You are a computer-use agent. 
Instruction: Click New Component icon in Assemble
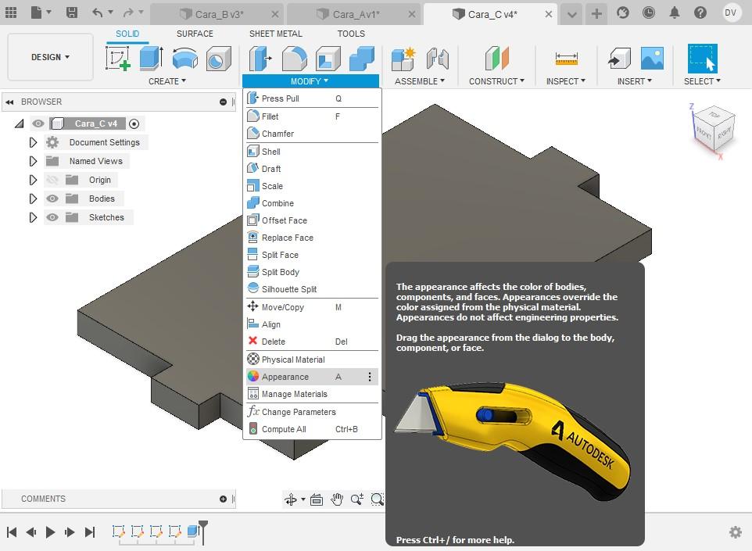(x=403, y=59)
